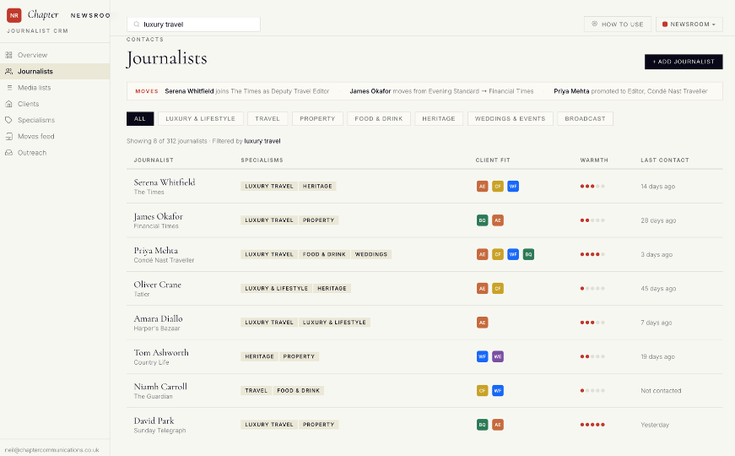The height and width of the screenshot is (456, 735).
Task: Select the All filter tab
Action: 140,119
